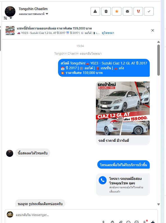Delete conversation using trash icon
Image resolution: width=166 pixels, height=223 pixels.
click(106, 11)
